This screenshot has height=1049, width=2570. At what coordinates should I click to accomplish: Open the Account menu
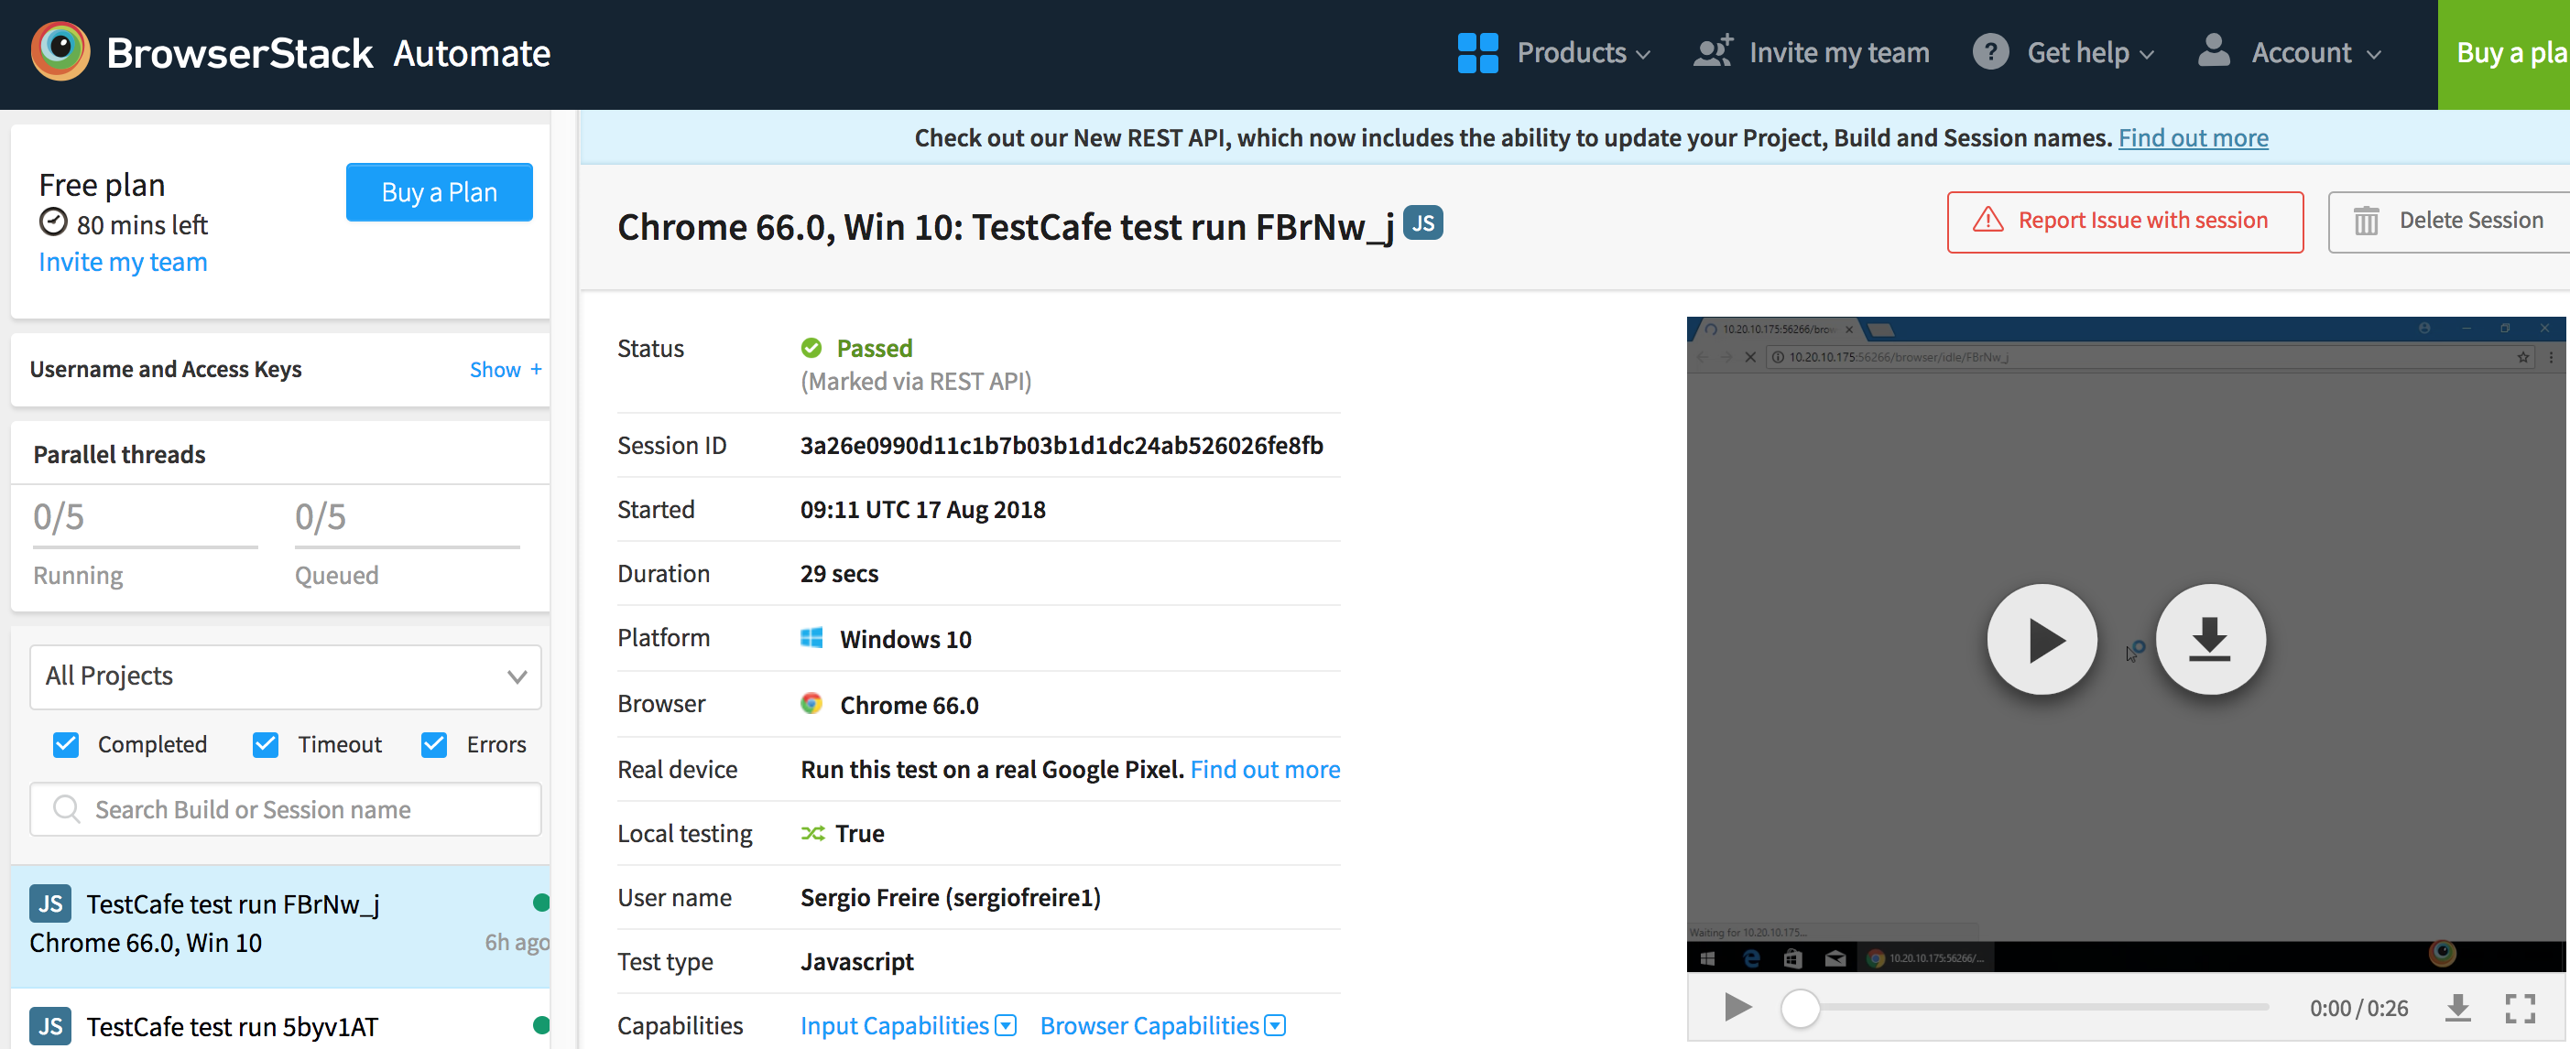point(2315,53)
